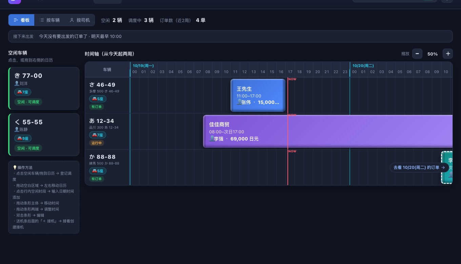Viewport: 461px width, 264px height.
Task: Click driver 陈静 on the idle card
Action: (x=21, y=130)
